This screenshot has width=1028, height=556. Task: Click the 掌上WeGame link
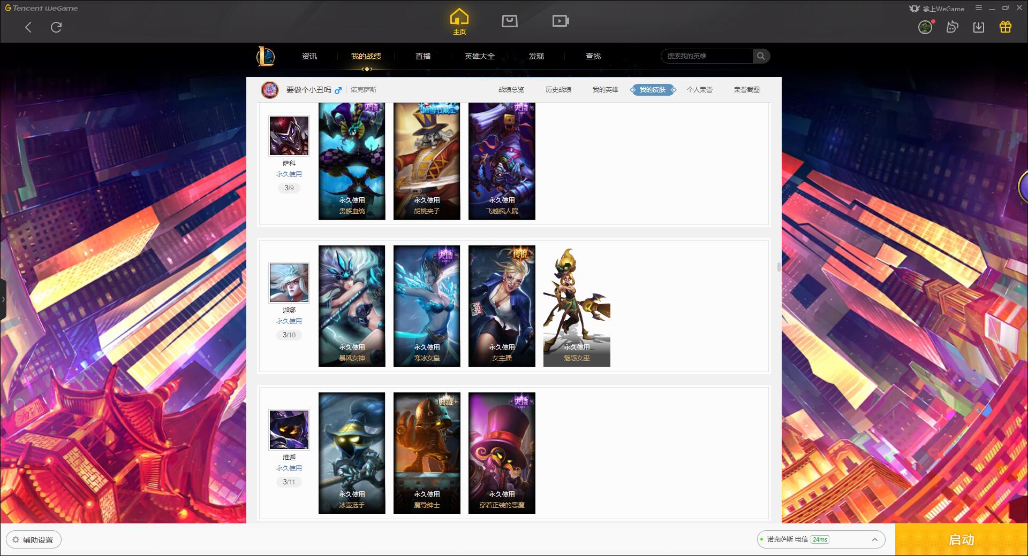pos(936,9)
